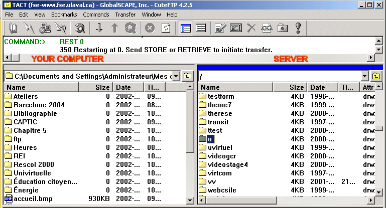Click server pane horizontal scroll right arrow

click(x=371, y=200)
